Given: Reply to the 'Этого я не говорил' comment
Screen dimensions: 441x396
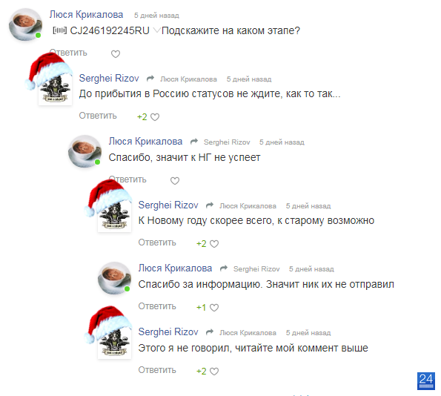Looking at the screenshot, I should click(x=157, y=370).
